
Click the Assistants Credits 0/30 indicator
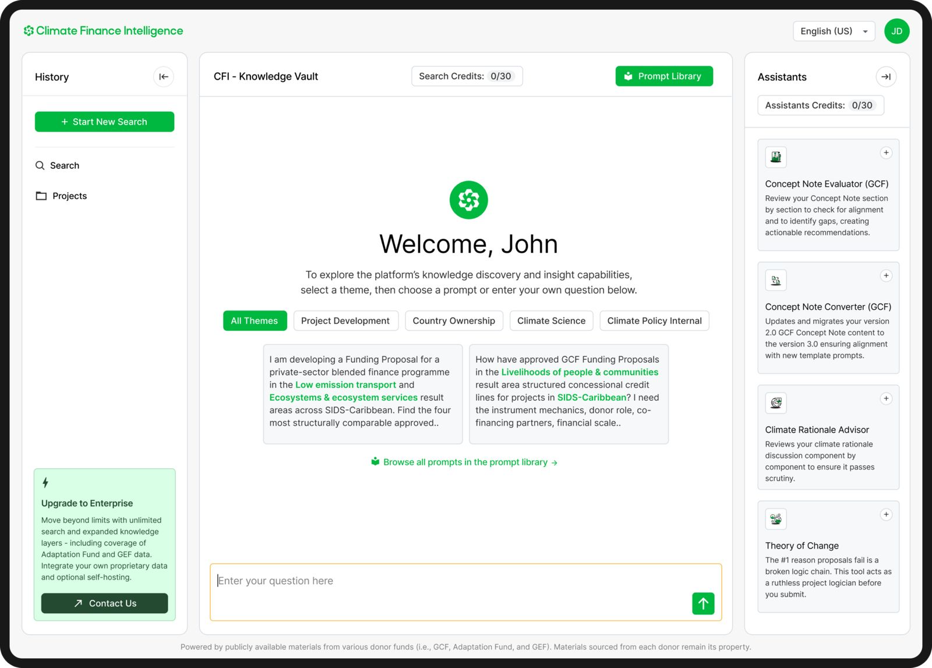(x=820, y=105)
